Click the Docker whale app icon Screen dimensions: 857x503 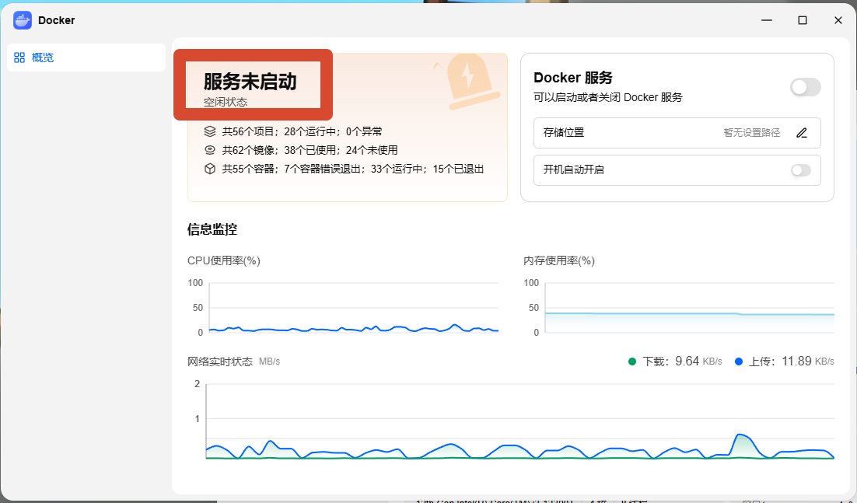click(x=23, y=20)
